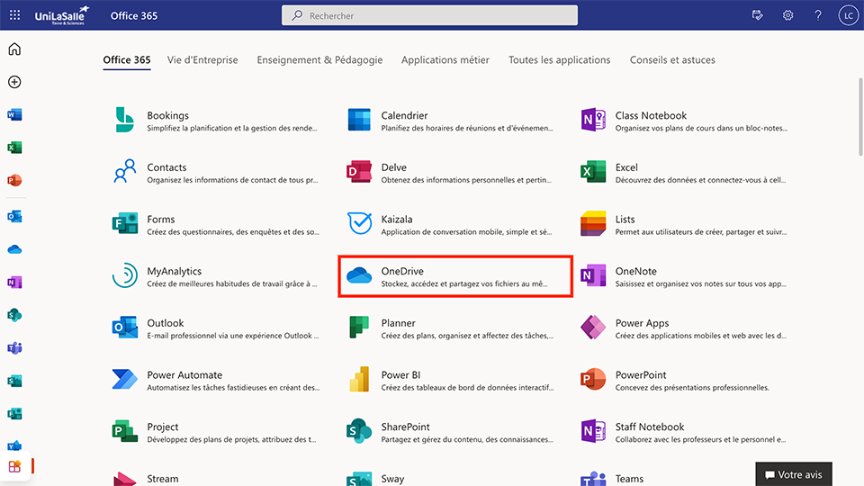Image resolution: width=864 pixels, height=486 pixels.
Task: Click the Contacts app icon
Action: coord(124,171)
